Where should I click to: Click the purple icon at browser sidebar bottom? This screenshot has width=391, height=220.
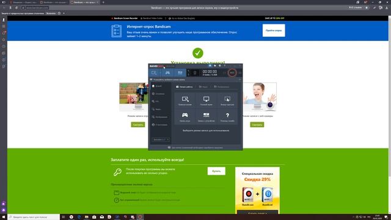(4, 210)
